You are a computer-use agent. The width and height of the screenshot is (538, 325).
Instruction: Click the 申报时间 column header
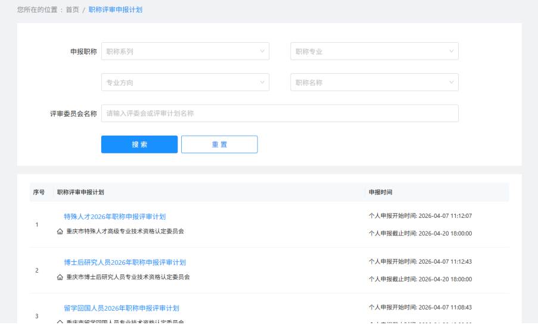(x=380, y=192)
